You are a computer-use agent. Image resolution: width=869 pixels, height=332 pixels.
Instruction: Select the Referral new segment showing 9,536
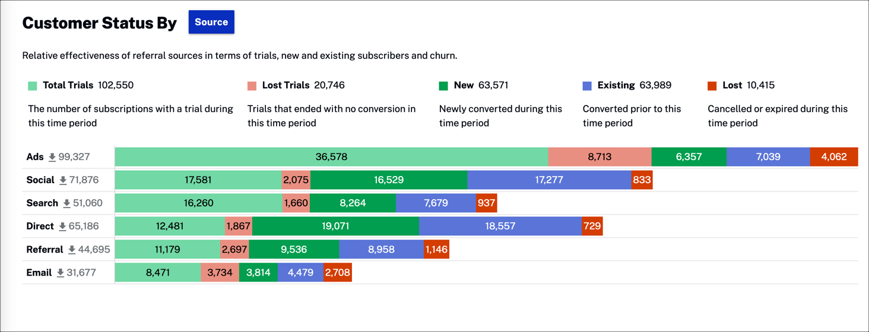(294, 250)
